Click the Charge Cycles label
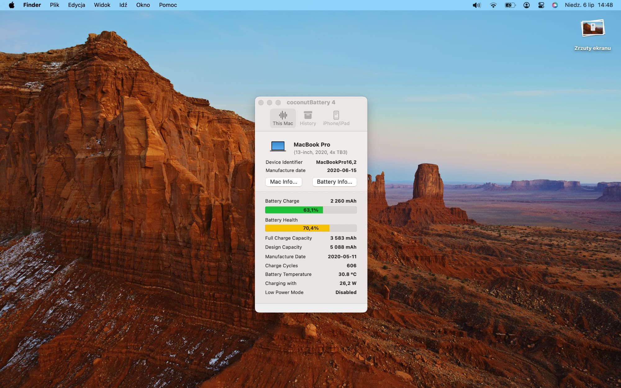The height and width of the screenshot is (388, 621). [281, 266]
